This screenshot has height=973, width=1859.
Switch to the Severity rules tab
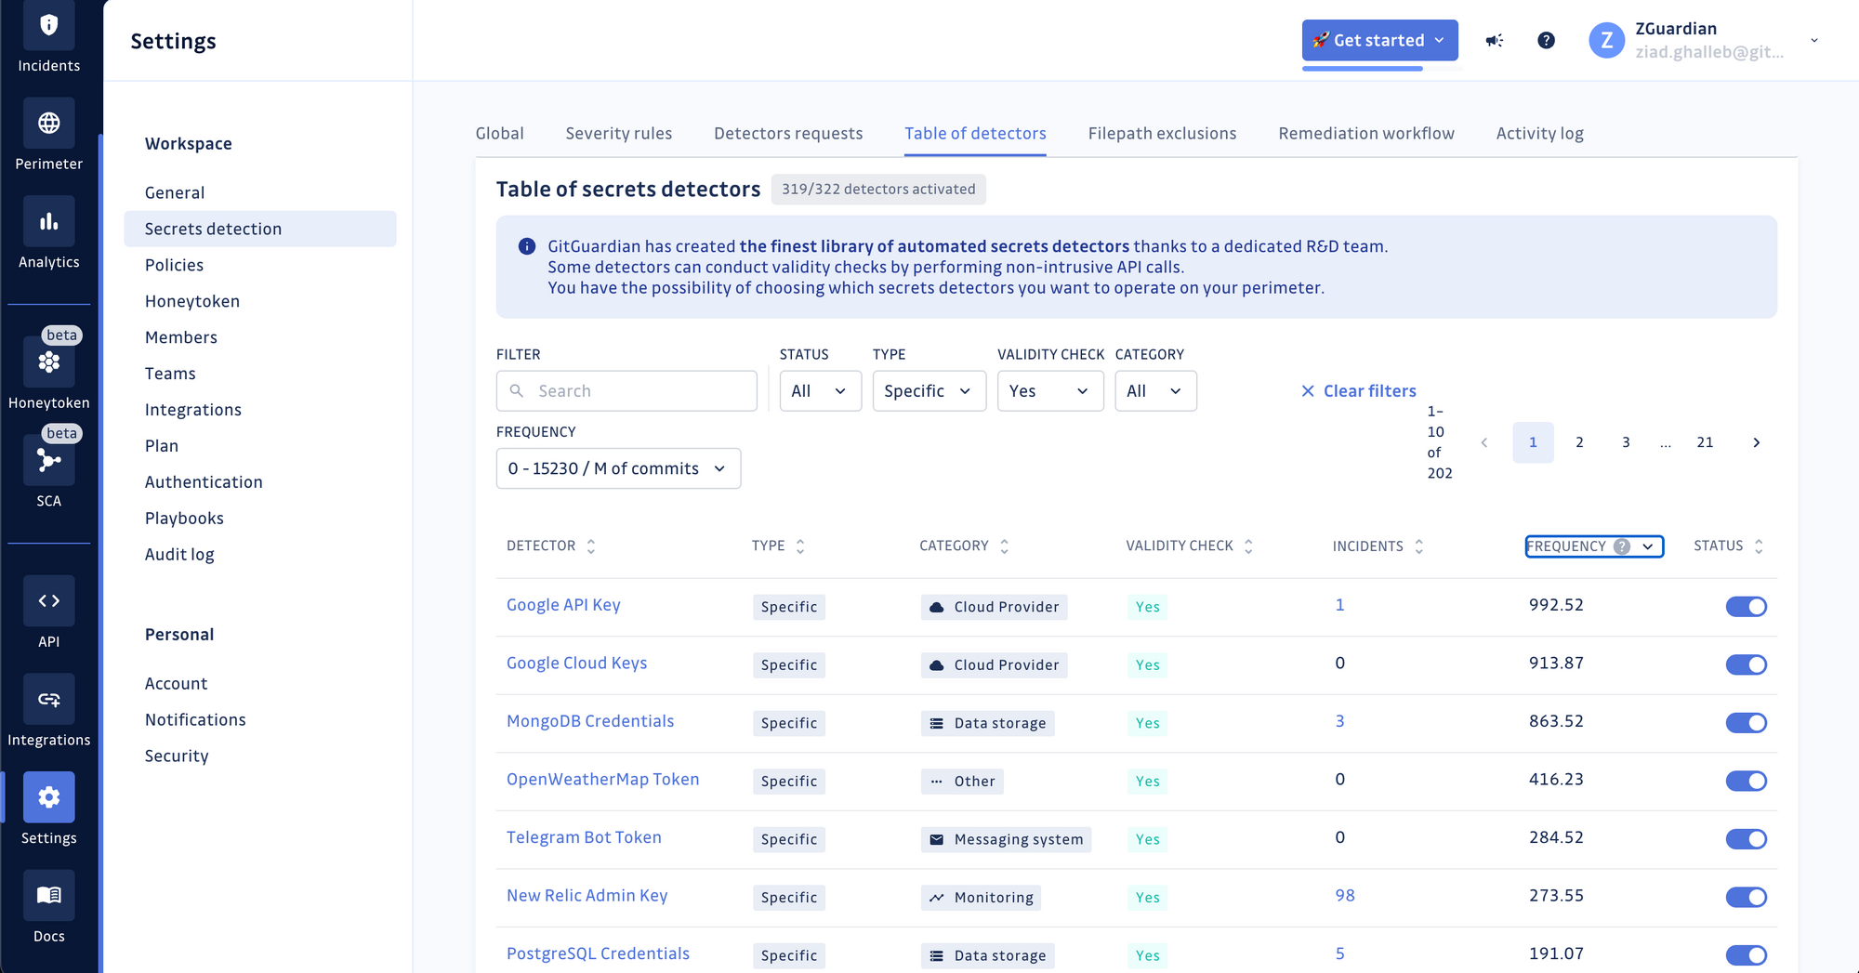[618, 134]
